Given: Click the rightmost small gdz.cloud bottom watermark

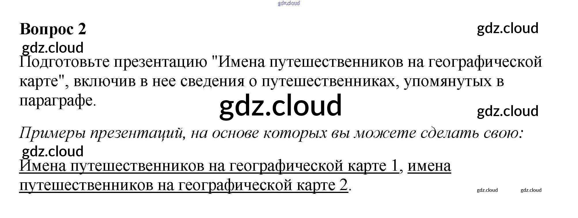Looking at the screenshot, I should point(531,190).
